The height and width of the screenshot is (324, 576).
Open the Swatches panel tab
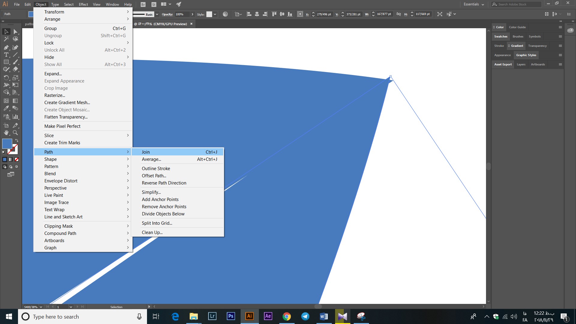(x=501, y=37)
